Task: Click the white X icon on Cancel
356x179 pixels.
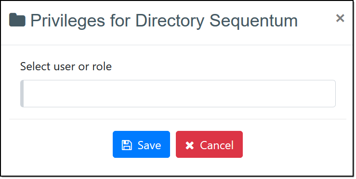Action: point(190,145)
